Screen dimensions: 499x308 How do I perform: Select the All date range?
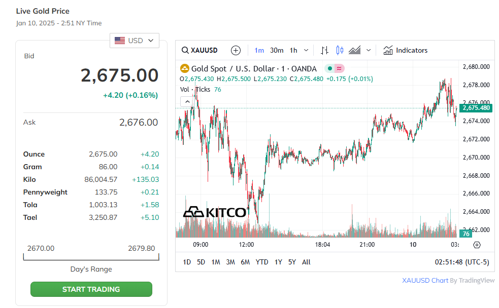(306, 262)
